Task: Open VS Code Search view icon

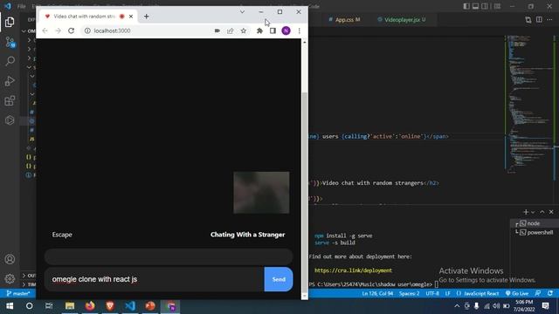Action: pyautogui.click(x=10, y=61)
